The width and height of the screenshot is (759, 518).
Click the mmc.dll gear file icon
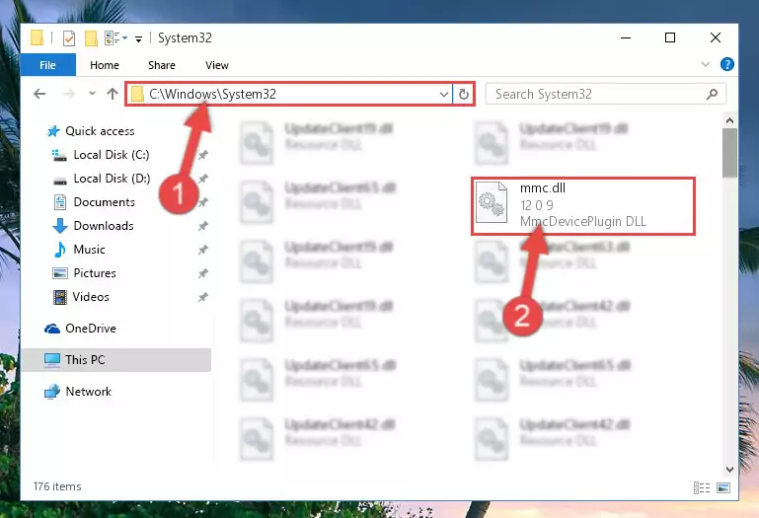[x=492, y=203]
